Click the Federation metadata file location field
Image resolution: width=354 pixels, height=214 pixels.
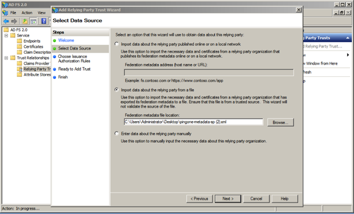tap(193, 122)
